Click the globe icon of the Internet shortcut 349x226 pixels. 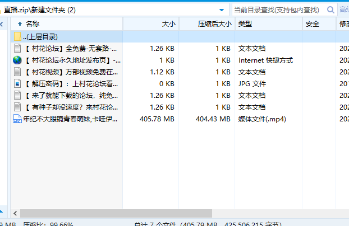click(17, 60)
